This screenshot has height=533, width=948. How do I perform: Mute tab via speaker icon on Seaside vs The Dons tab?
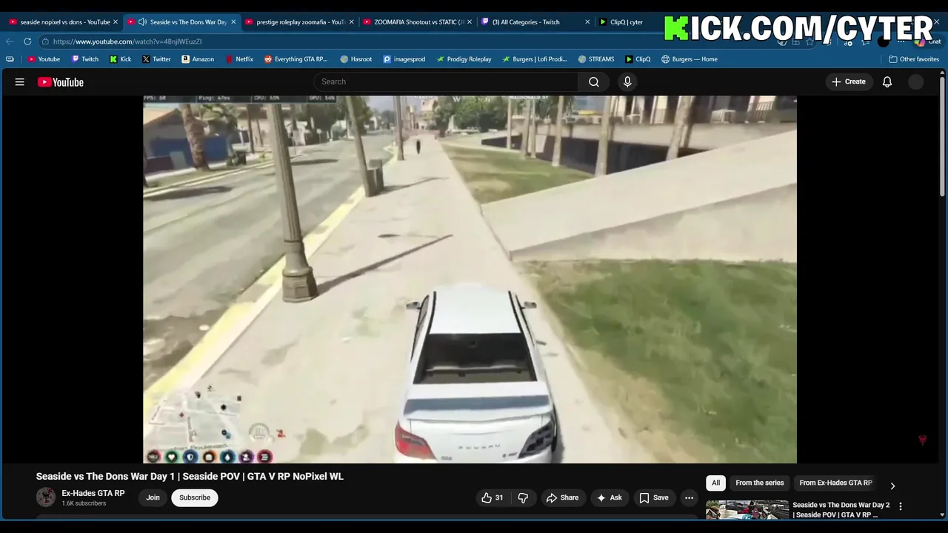(x=142, y=22)
